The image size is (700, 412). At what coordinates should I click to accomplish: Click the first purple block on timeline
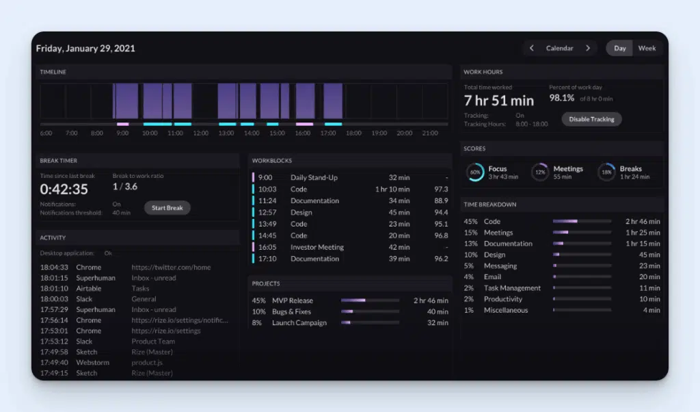126,101
